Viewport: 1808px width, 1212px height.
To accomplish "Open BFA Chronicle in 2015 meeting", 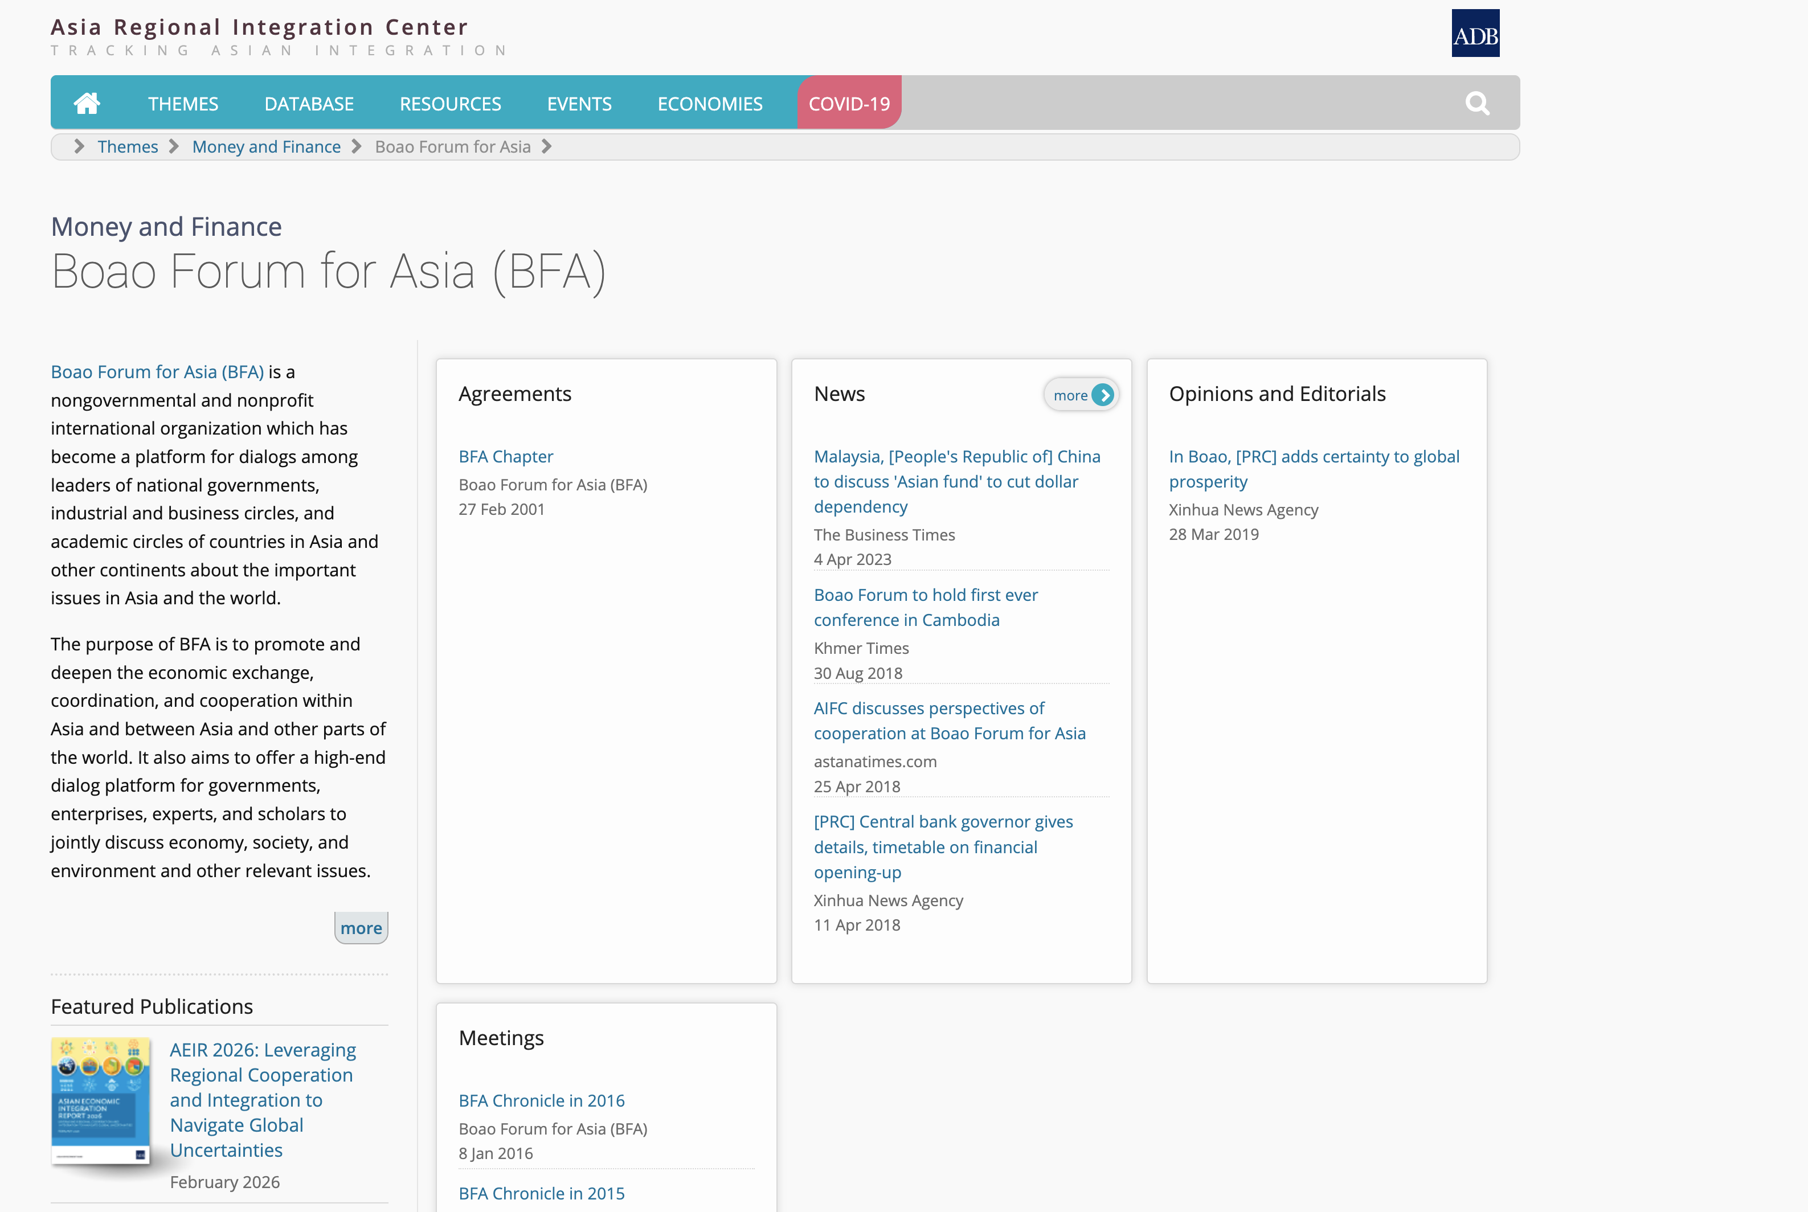I will click(x=542, y=1193).
